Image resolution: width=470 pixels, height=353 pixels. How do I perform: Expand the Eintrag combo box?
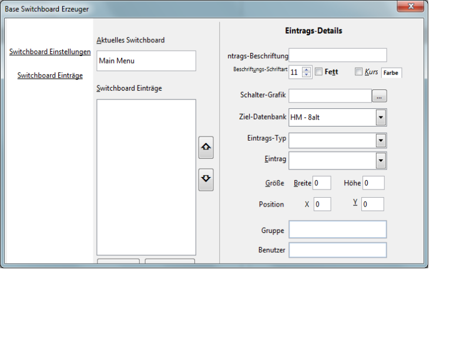381,160
